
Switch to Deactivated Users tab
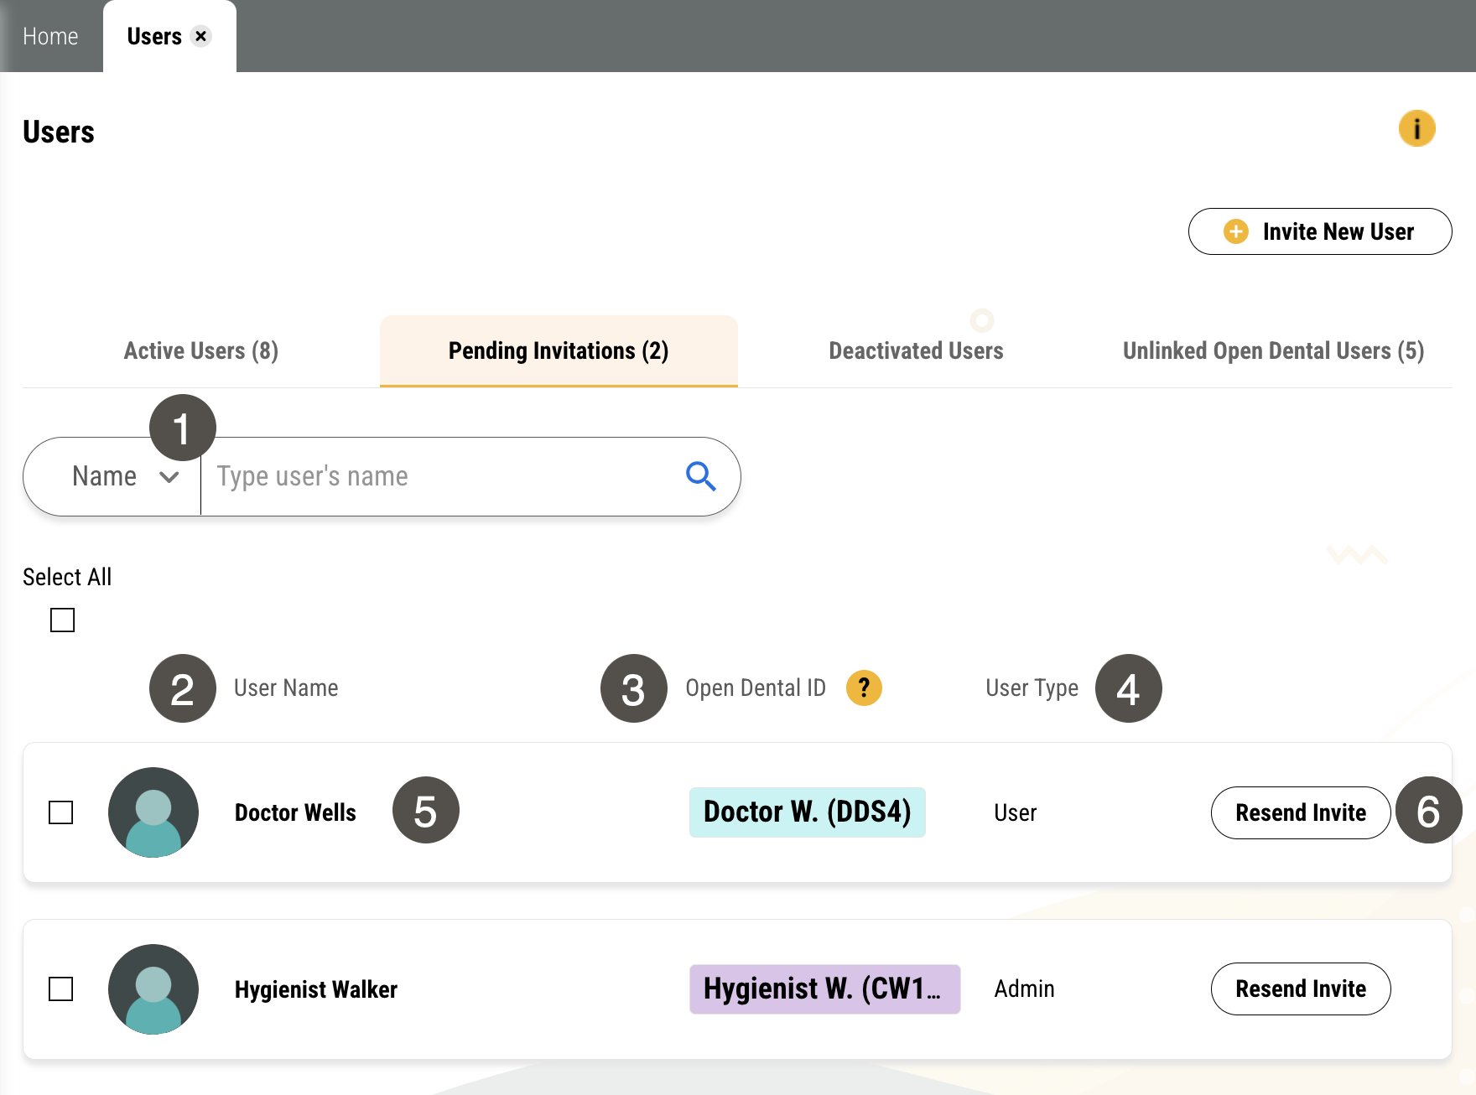coord(916,350)
